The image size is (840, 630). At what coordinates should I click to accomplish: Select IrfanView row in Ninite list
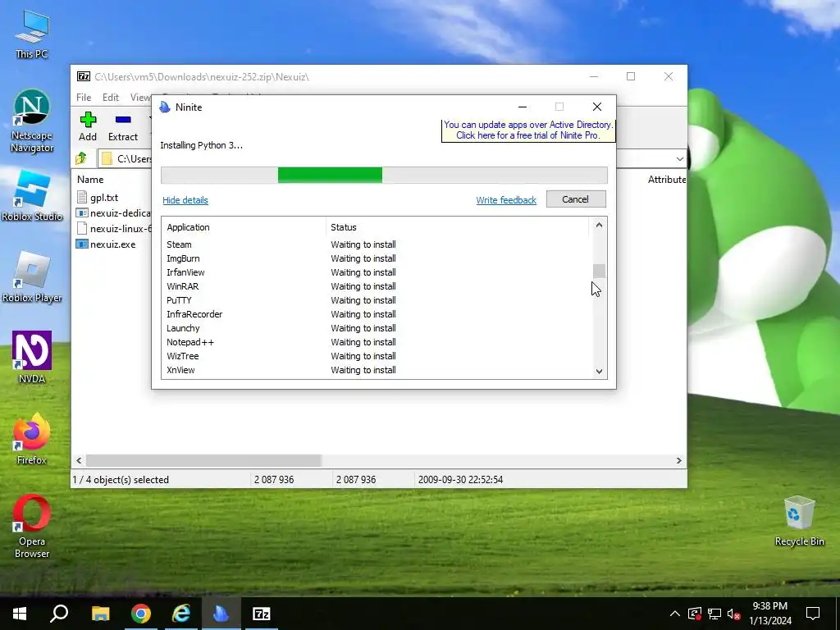[x=377, y=272]
